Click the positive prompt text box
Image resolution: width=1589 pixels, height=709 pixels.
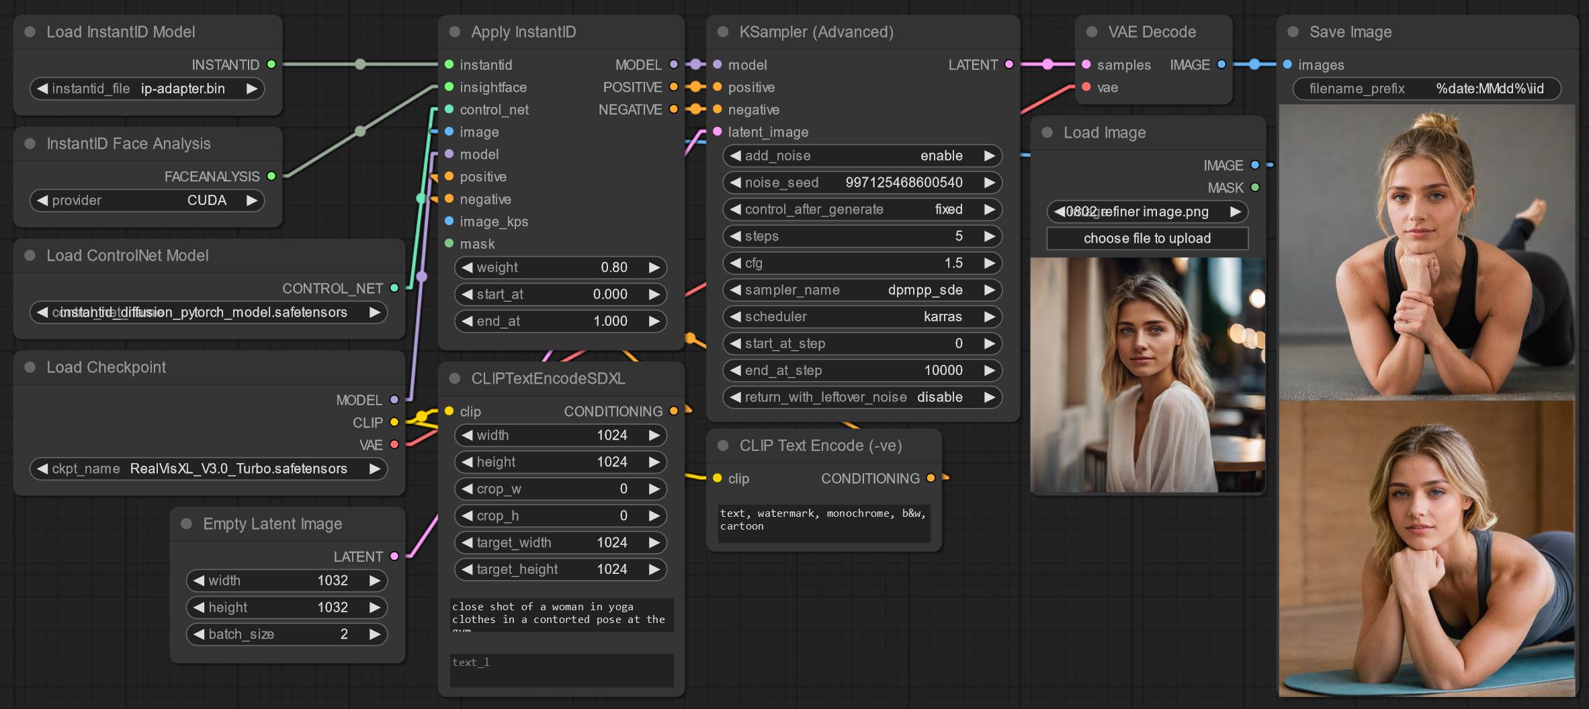tap(562, 614)
